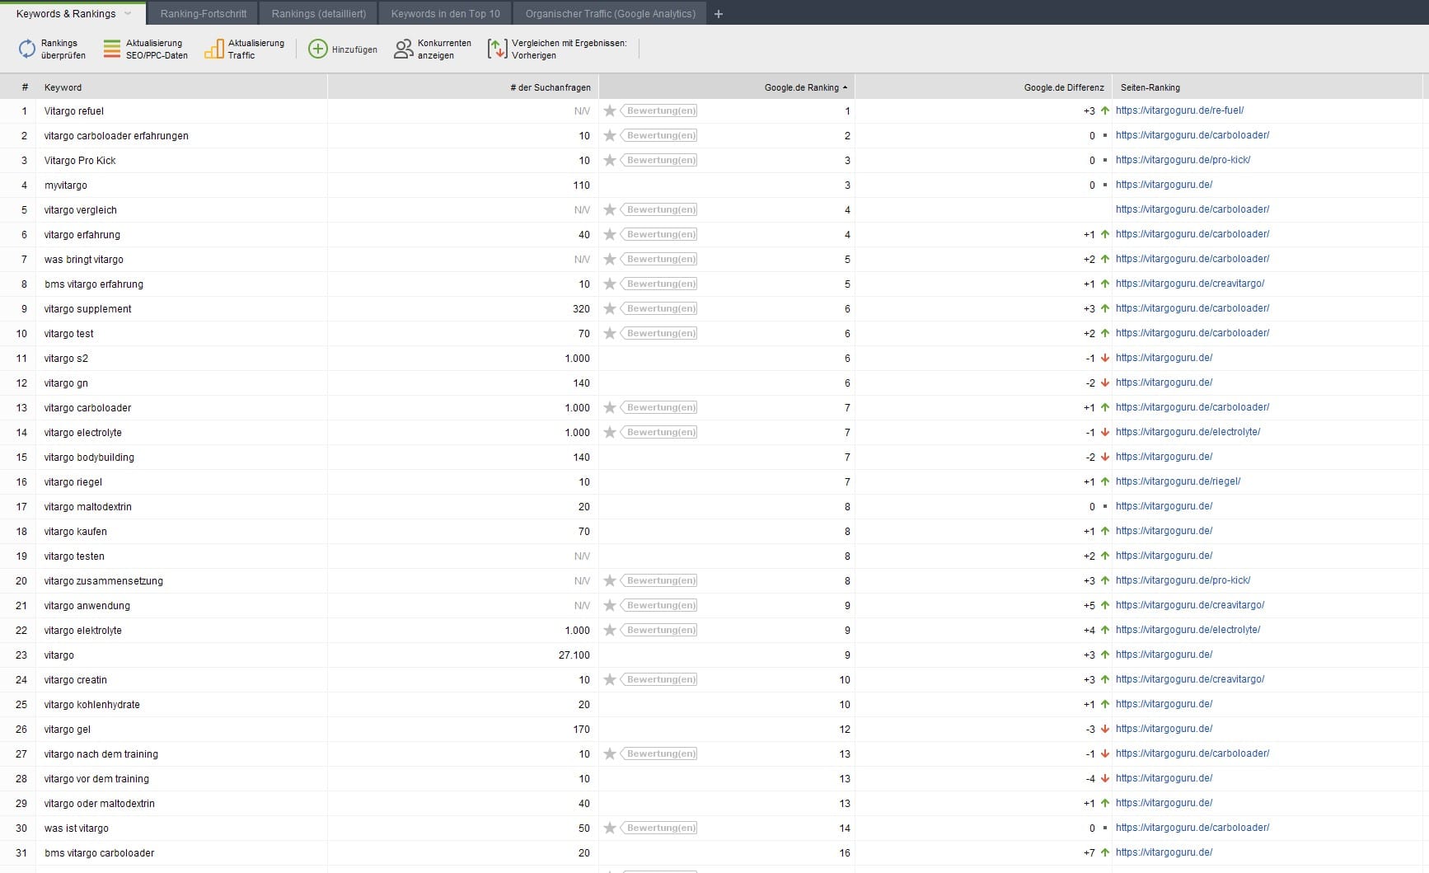The image size is (1429, 873).
Task: Sort by Google.de Differenz column header
Action: pyautogui.click(x=983, y=87)
